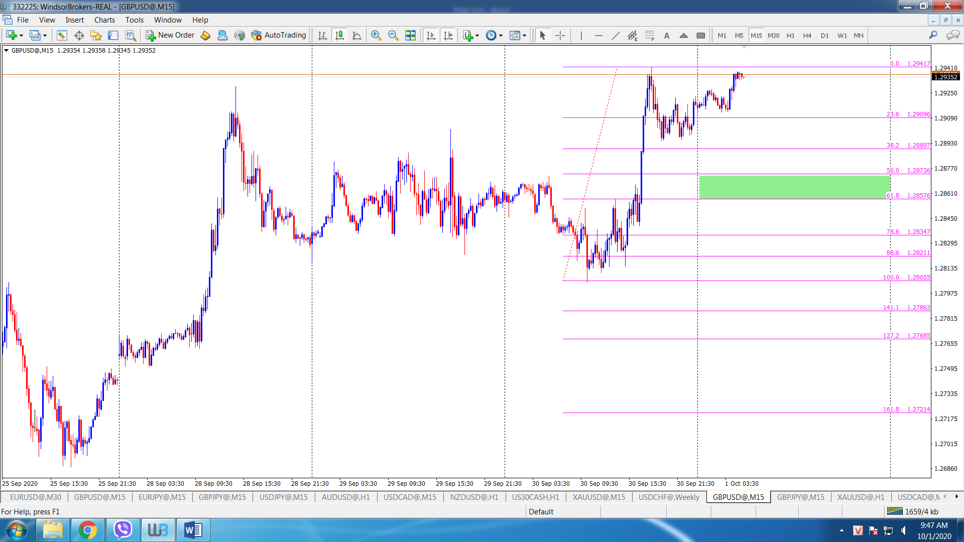Viewport: 964px width, 542px height.
Task: Zoom out of the chart
Action: [x=393, y=35]
